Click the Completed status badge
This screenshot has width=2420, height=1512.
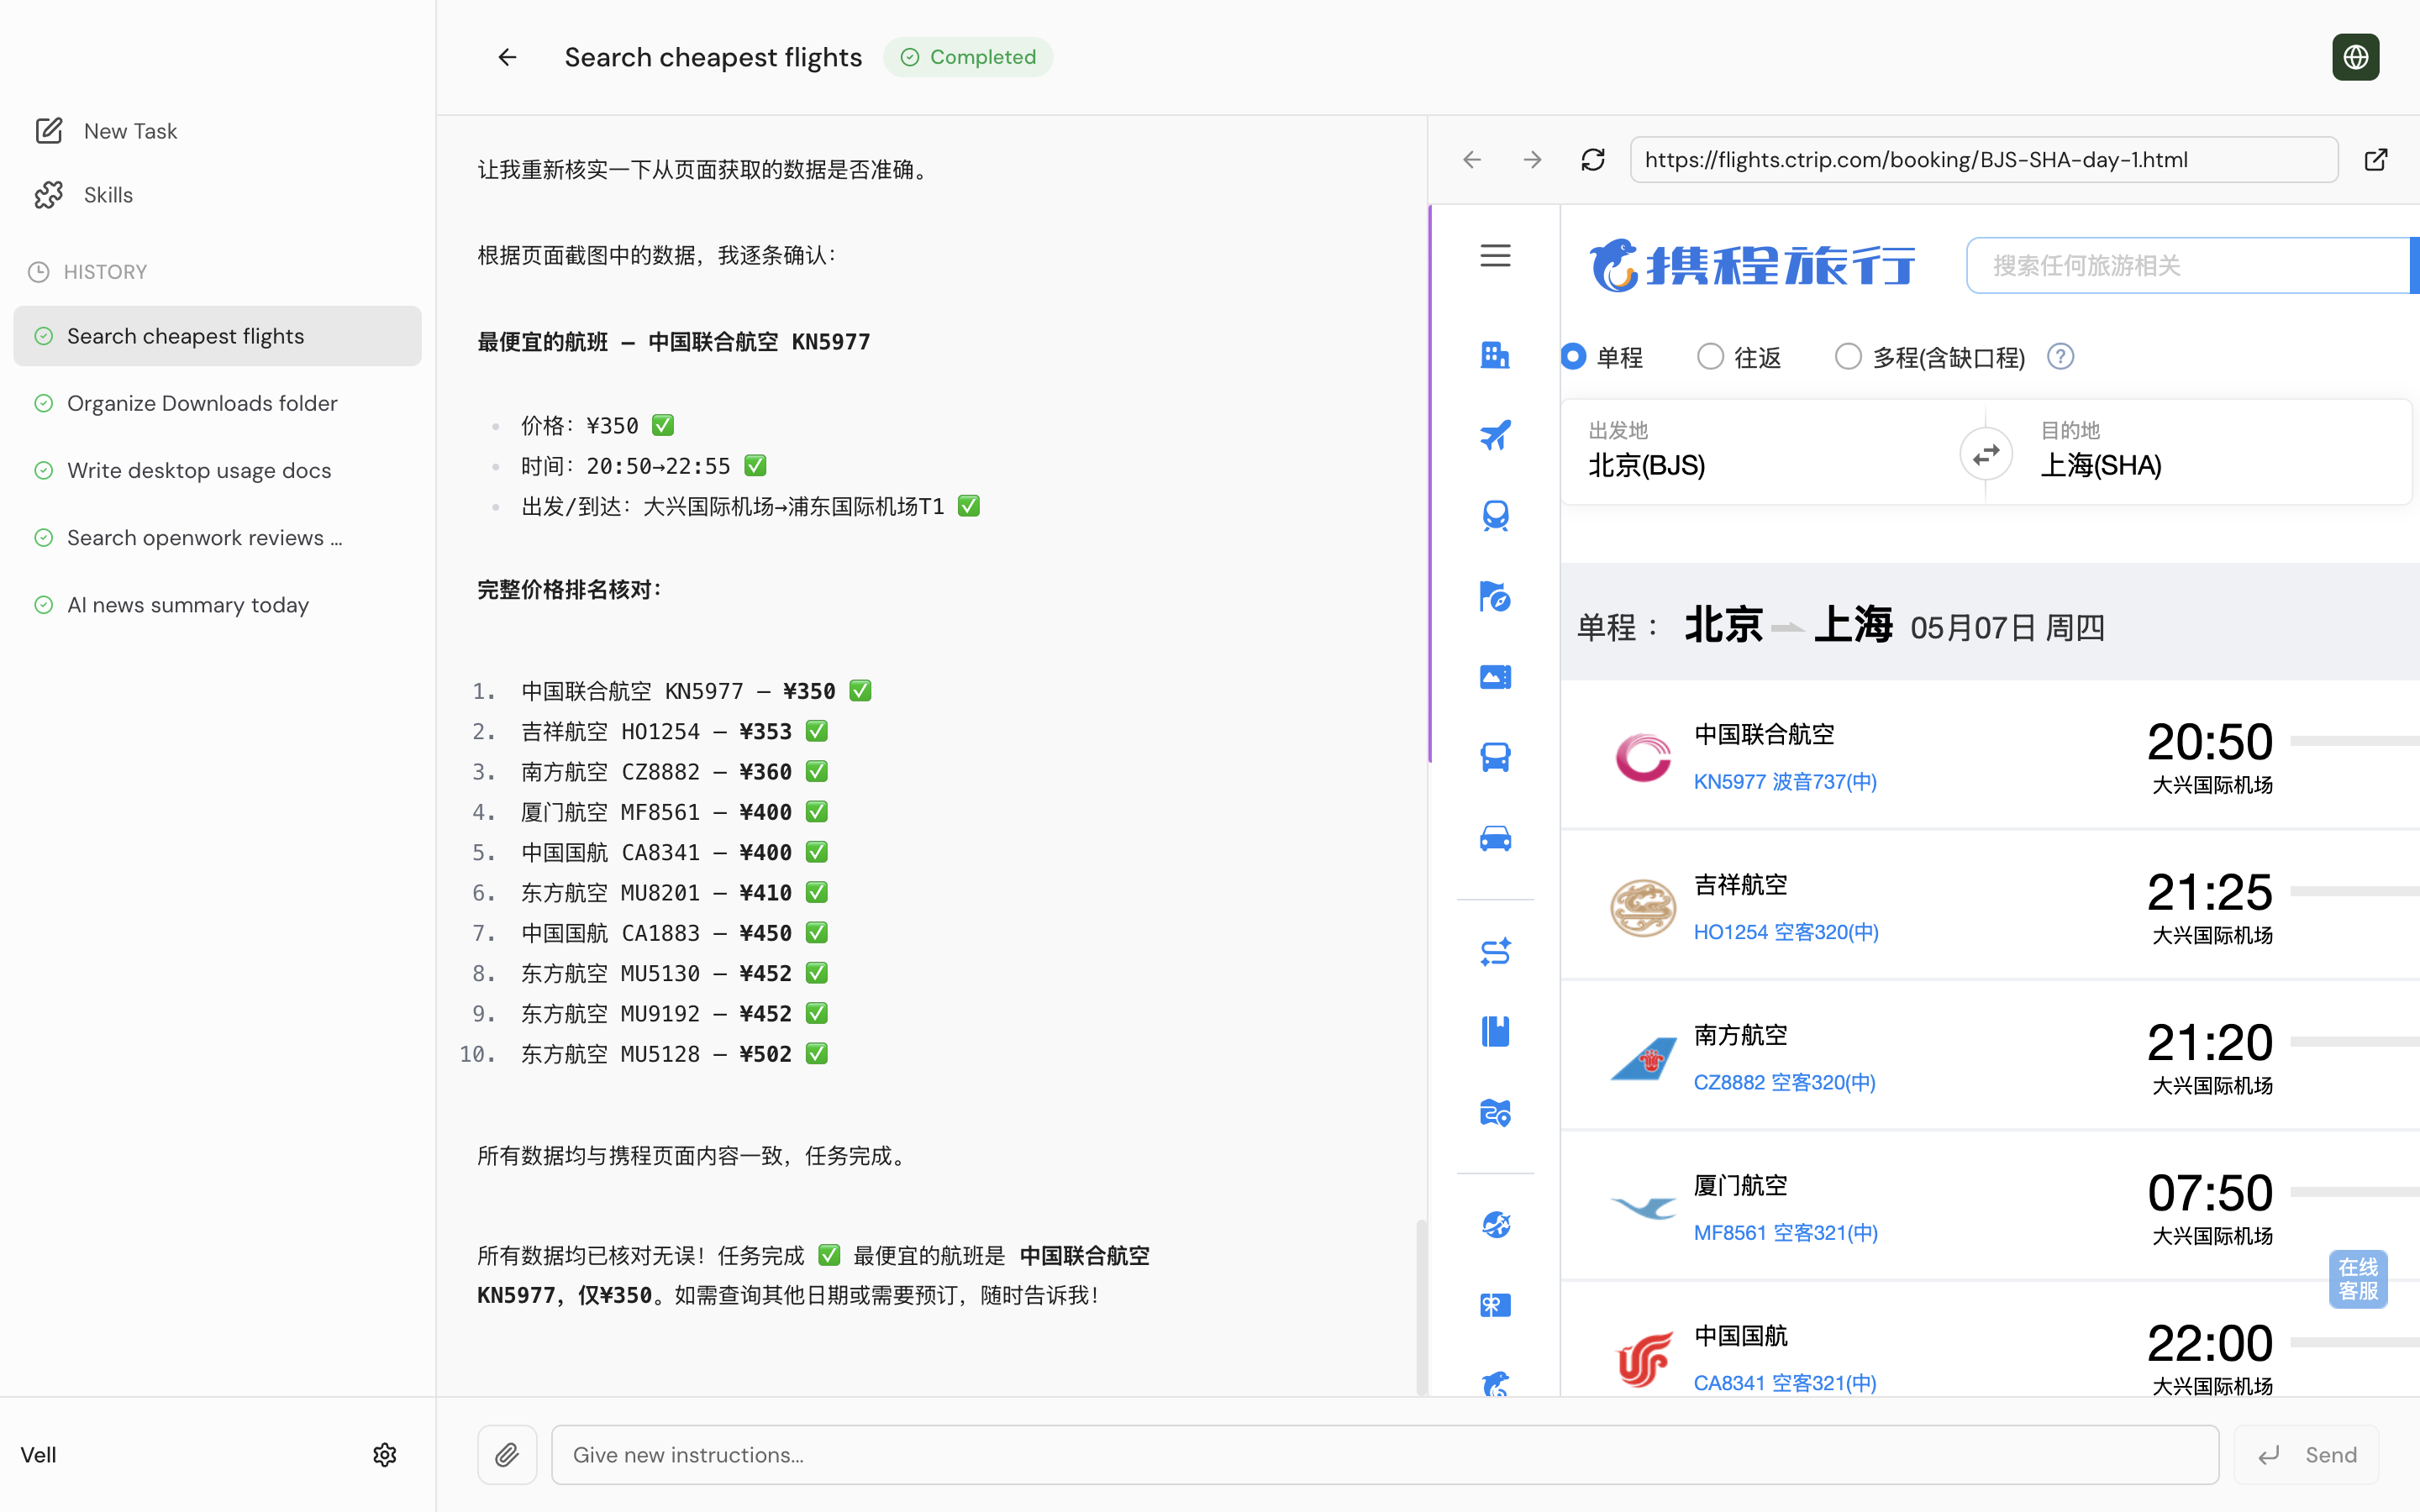(968, 57)
